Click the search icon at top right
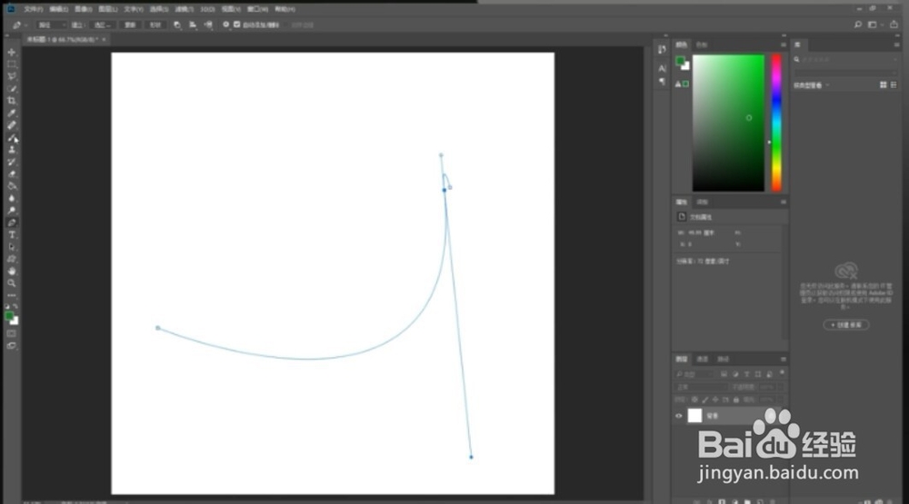Image resolution: width=909 pixels, height=504 pixels. (858, 25)
